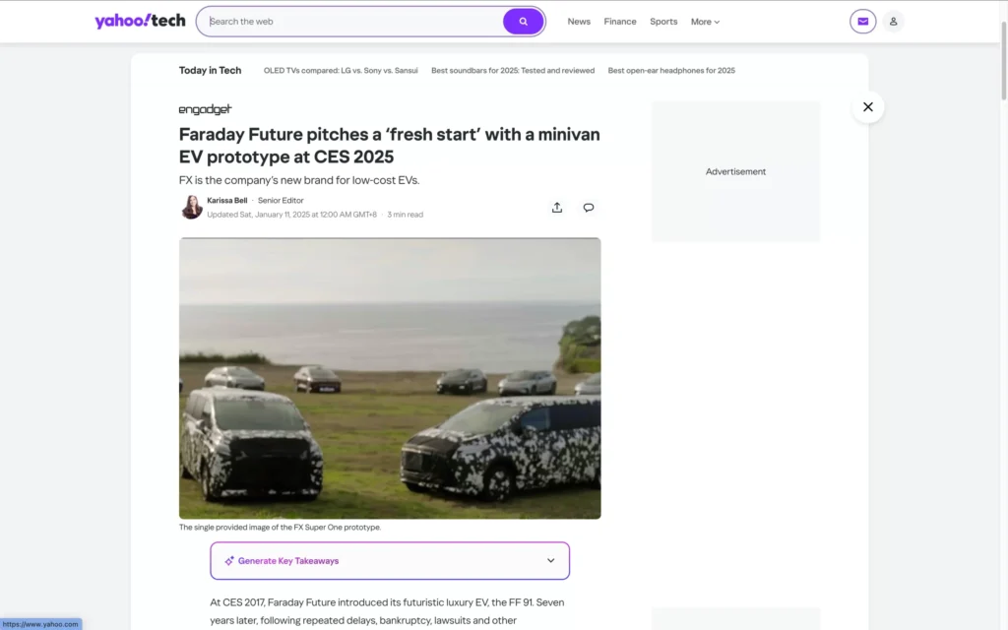The image size is (1008, 630).
Task: Open Best open-ear headphones for 2025 link
Action: click(x=671, y=71)
